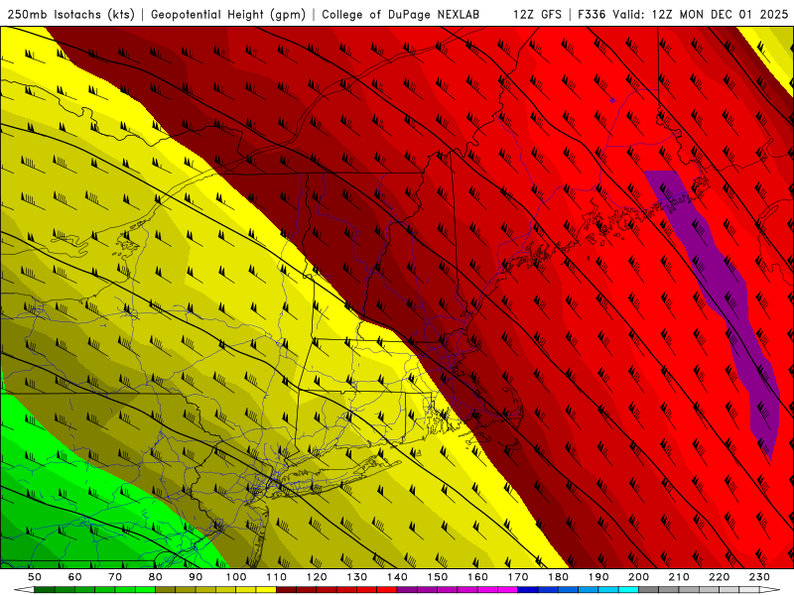Click the '180' colorbar label

(x=558, y=577)
